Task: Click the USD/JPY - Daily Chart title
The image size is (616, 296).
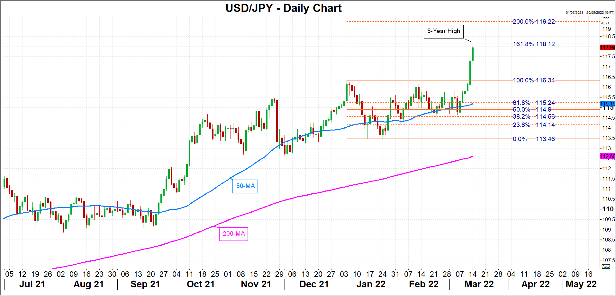Action: tap(283, 8)
